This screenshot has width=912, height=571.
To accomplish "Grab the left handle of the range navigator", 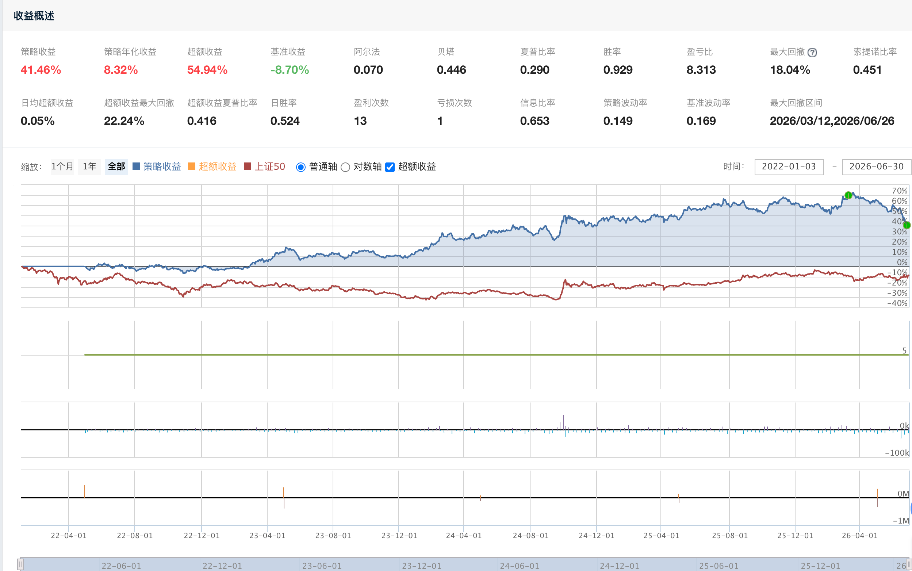I will (20, 564).
